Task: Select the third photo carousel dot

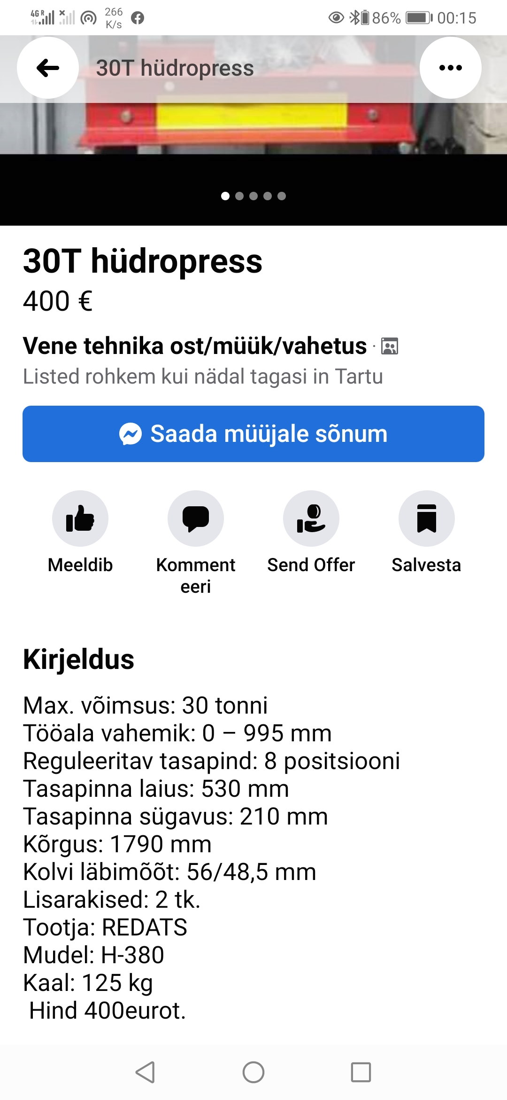Action: (x=253, y=196)
